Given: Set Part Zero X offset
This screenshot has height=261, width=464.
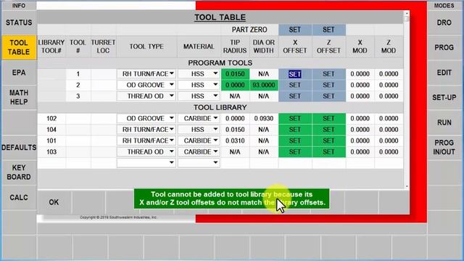Looking at the screenshot, I should pyautogui.click(x=295, y=30).
